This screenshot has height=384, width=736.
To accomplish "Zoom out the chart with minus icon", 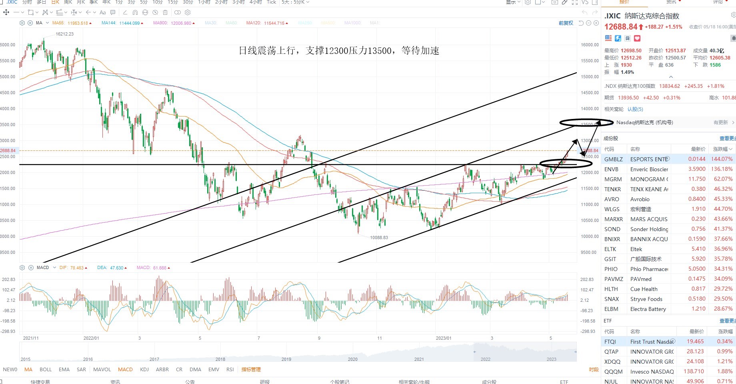I will pyautogui.click(x=588, y=23).
